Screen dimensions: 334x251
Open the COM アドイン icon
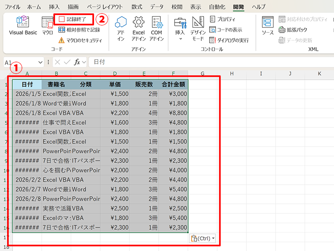[x=157, y=28]
